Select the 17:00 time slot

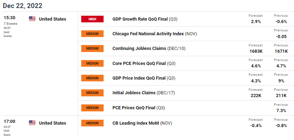(9, 121)
